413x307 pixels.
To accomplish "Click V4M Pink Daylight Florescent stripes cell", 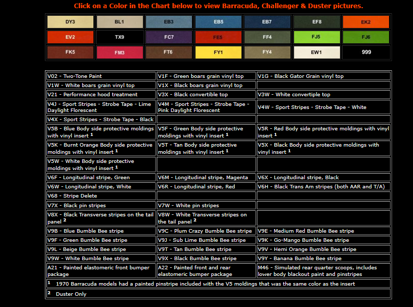I will [x=206, y=107].
